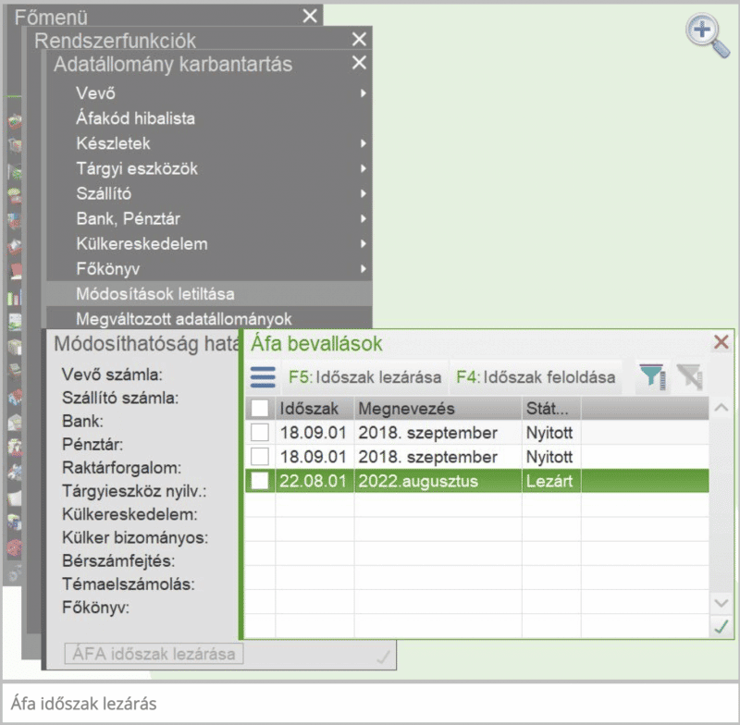Sort by the Időszak column header
This screenshot has width=740, height=725.
click(314, 409)
